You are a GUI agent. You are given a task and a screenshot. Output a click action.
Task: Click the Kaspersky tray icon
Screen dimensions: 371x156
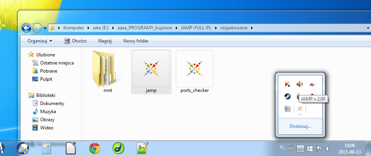[288, 84]
